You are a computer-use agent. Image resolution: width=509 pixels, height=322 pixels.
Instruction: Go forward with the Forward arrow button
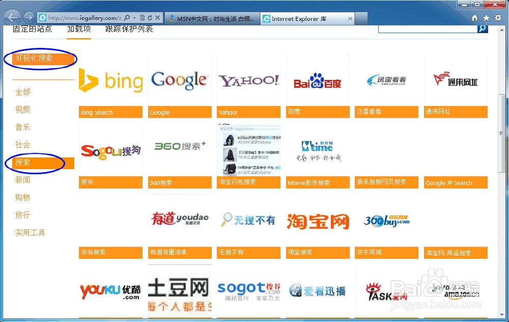(29, 17)
